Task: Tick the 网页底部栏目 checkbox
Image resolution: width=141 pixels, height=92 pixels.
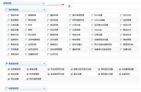Action: pyautogui.click(x=70, y=20)
